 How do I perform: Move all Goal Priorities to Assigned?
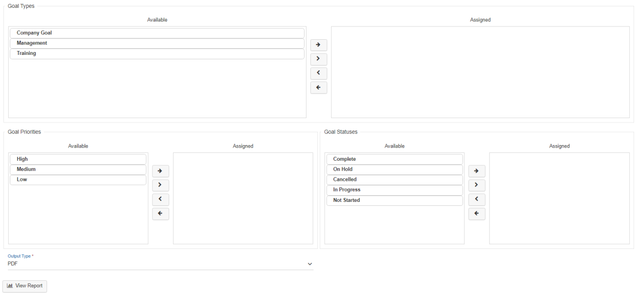pos(160,171)
